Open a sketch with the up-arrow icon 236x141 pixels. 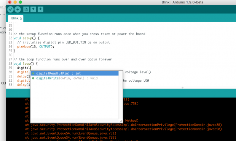point(33,10)
